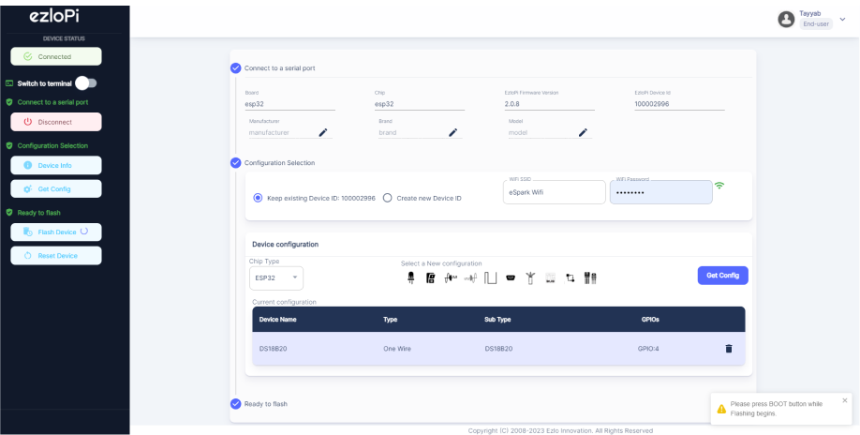The image size is (860, 435).
Task: Click the Brand text field
Action: [x=412, y=132]
